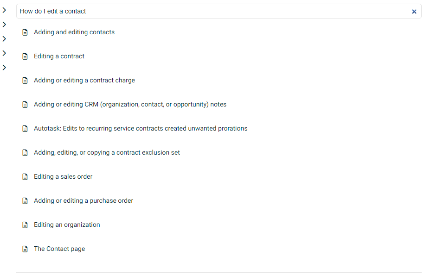424x275 pixels.
Task: Clear the search field with the X icon
Action: point(414,12)
